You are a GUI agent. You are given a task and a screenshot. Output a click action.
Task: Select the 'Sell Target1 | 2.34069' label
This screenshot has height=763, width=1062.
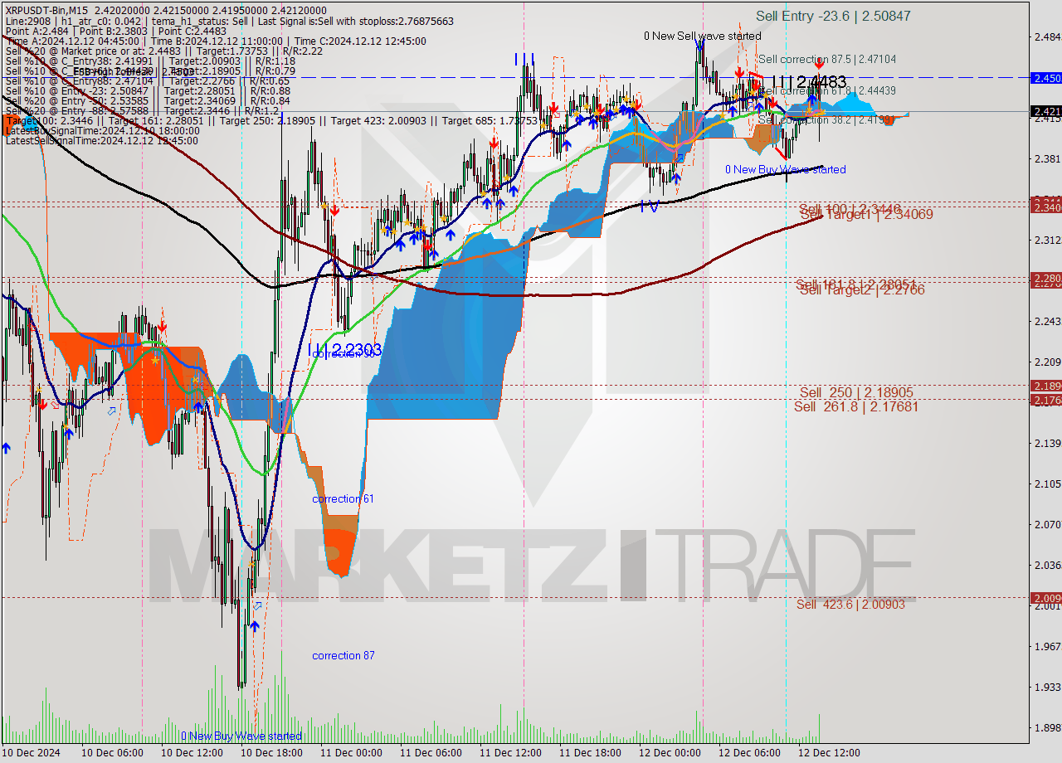[866, 215]
